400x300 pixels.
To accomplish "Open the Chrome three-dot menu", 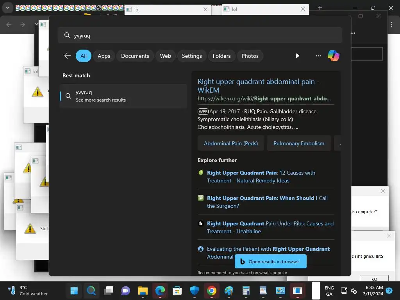I will [x=391, y=25].
